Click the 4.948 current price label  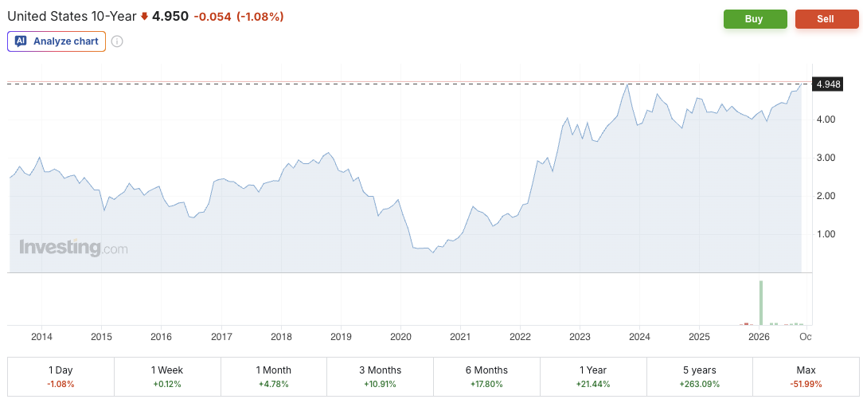tap(828, 84)
